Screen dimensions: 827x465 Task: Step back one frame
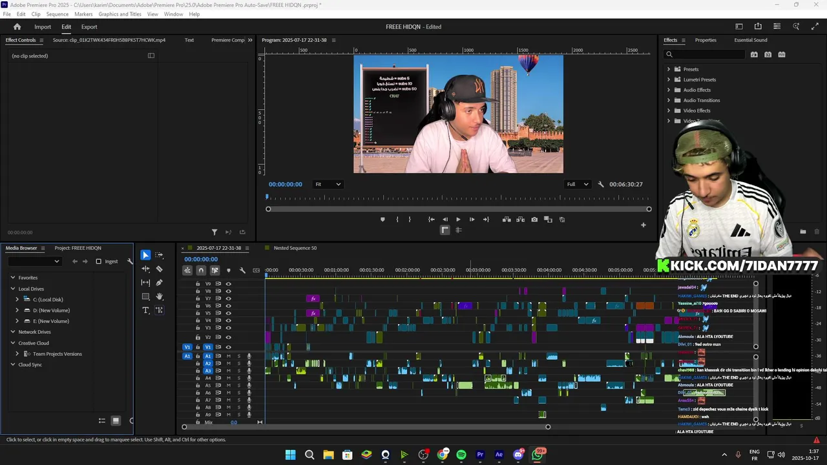tap(445, 220)
